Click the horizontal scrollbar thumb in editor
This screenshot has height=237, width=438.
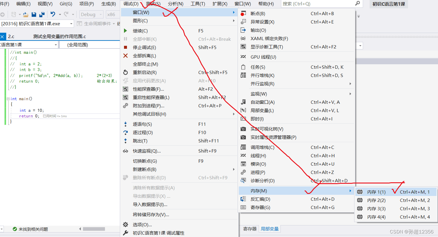point(94,229)
